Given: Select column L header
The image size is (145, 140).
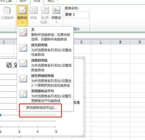Looking at the screenshot, I should point(101,42).
